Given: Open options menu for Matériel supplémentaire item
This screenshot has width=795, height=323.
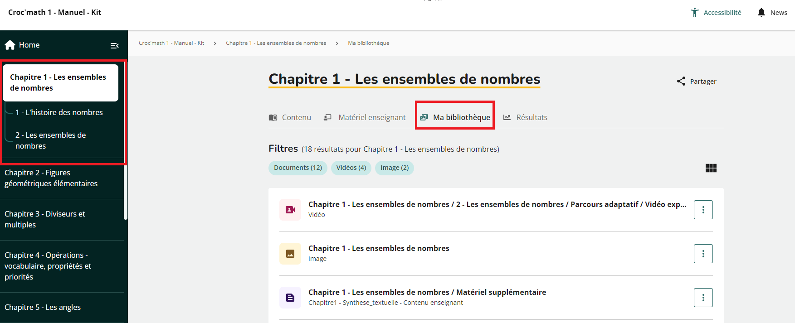Looking at the screenshot, I should coord(703,298).
